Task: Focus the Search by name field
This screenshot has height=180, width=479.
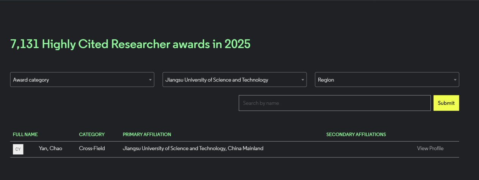Action: coord(334,103)
